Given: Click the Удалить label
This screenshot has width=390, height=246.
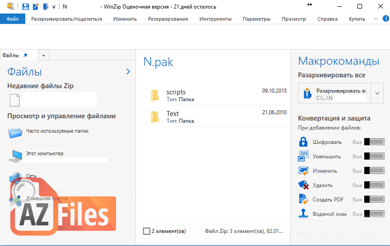Looking at the screenshot, I should pyautogui.click(x=322, y=185).
